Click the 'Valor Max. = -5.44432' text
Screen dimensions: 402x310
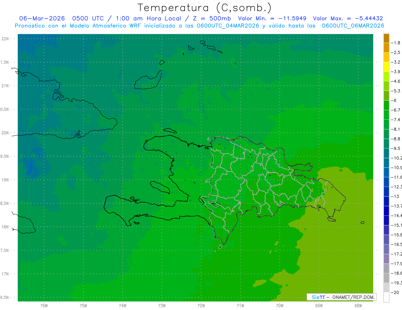coord(348,18)
